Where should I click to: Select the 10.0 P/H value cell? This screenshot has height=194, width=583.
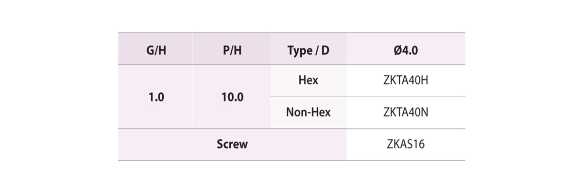[x=232, y=97]
